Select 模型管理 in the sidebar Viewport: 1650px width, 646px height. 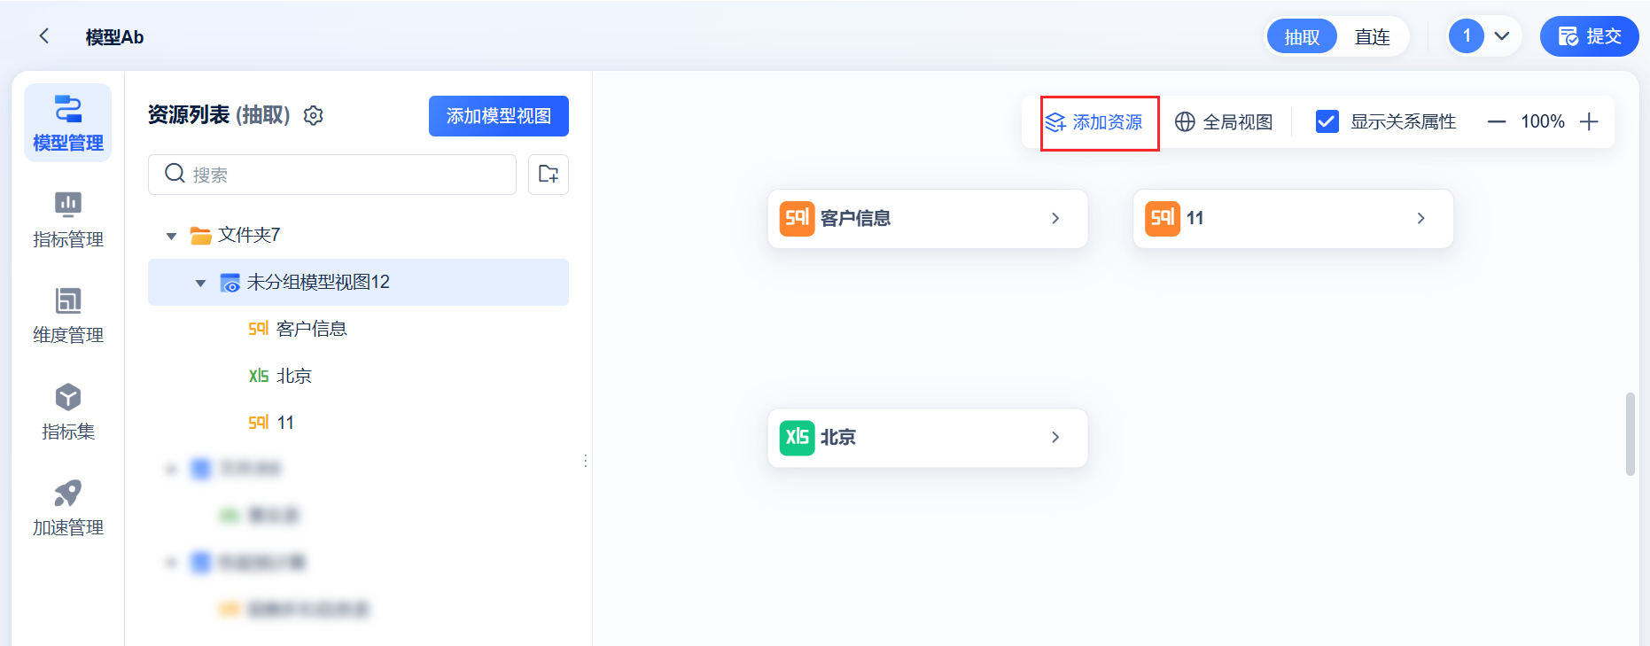(x=68, y=123)
